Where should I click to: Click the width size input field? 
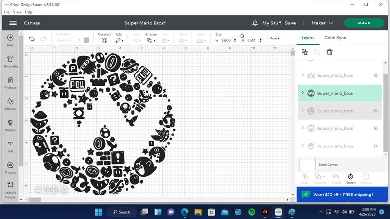(x=226, y=40)
